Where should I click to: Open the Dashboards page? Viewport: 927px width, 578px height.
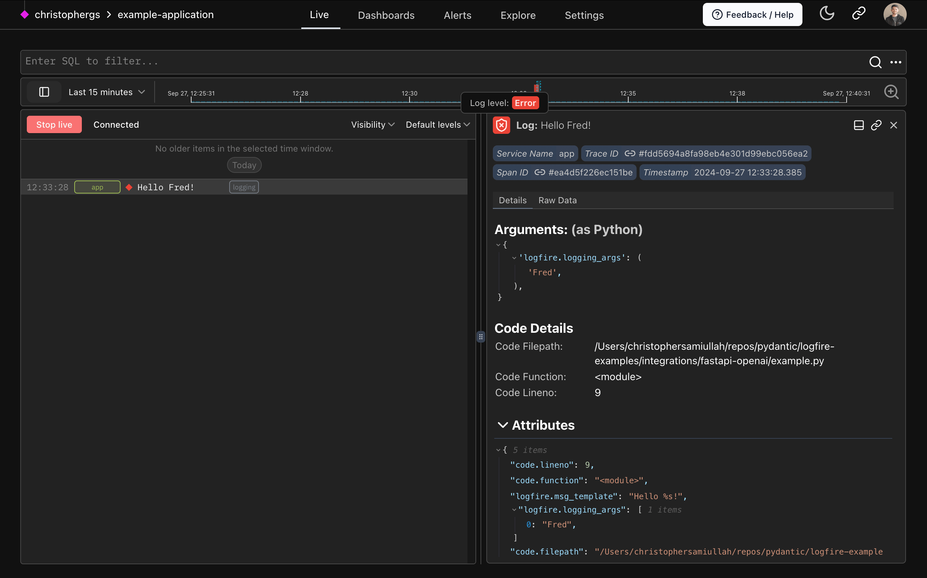pos(386,15)
